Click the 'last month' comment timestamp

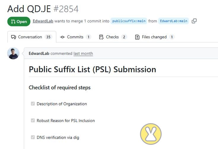tap(83, 53)
